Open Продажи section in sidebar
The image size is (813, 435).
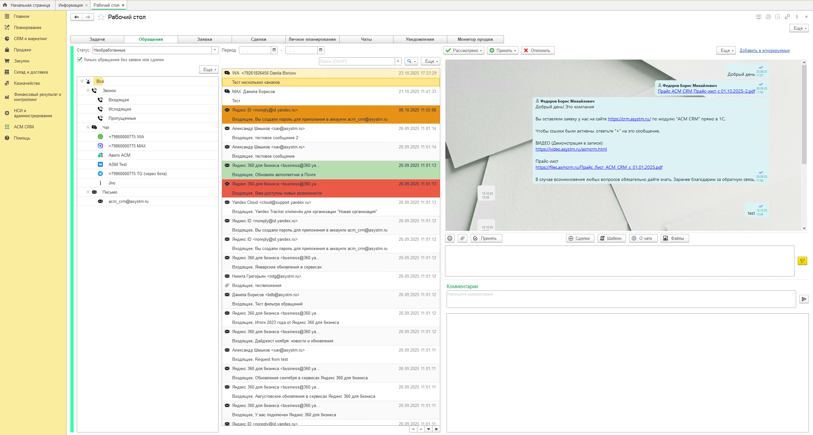pos(23,50)
